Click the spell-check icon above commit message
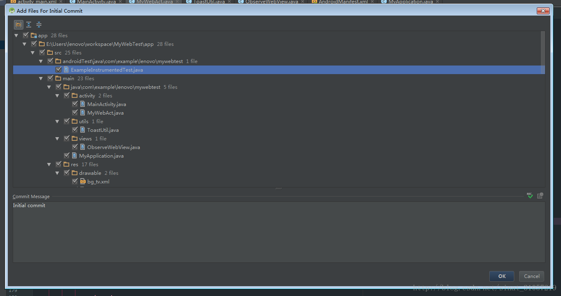561x296 pixels. click(x=530, y=196)
